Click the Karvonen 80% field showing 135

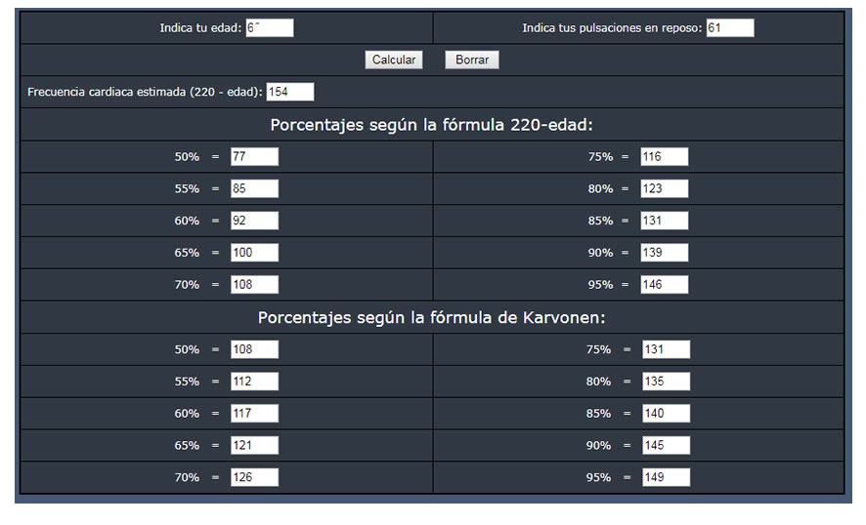pyautogui.click(x=666, y=382)
